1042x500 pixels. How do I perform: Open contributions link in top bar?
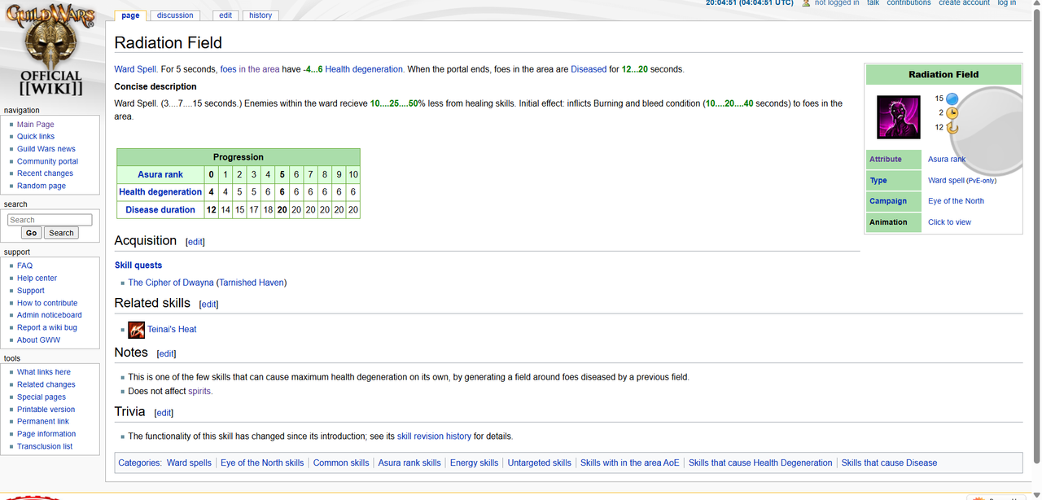[908, 3]
